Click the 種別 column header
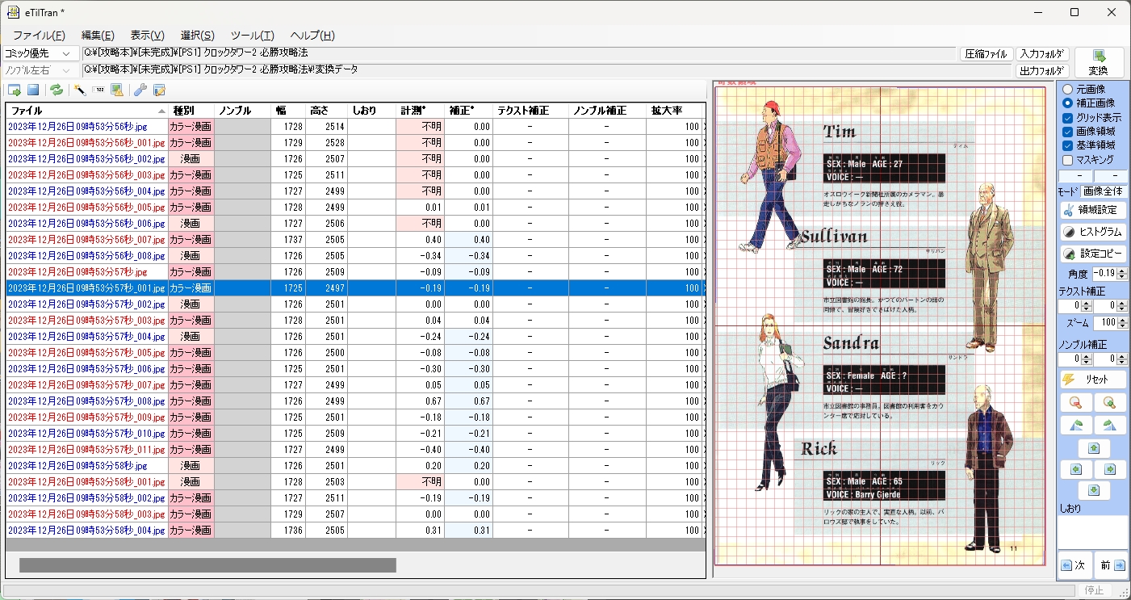Viewport: 1131px width, 600px height. tap(191, 111)
